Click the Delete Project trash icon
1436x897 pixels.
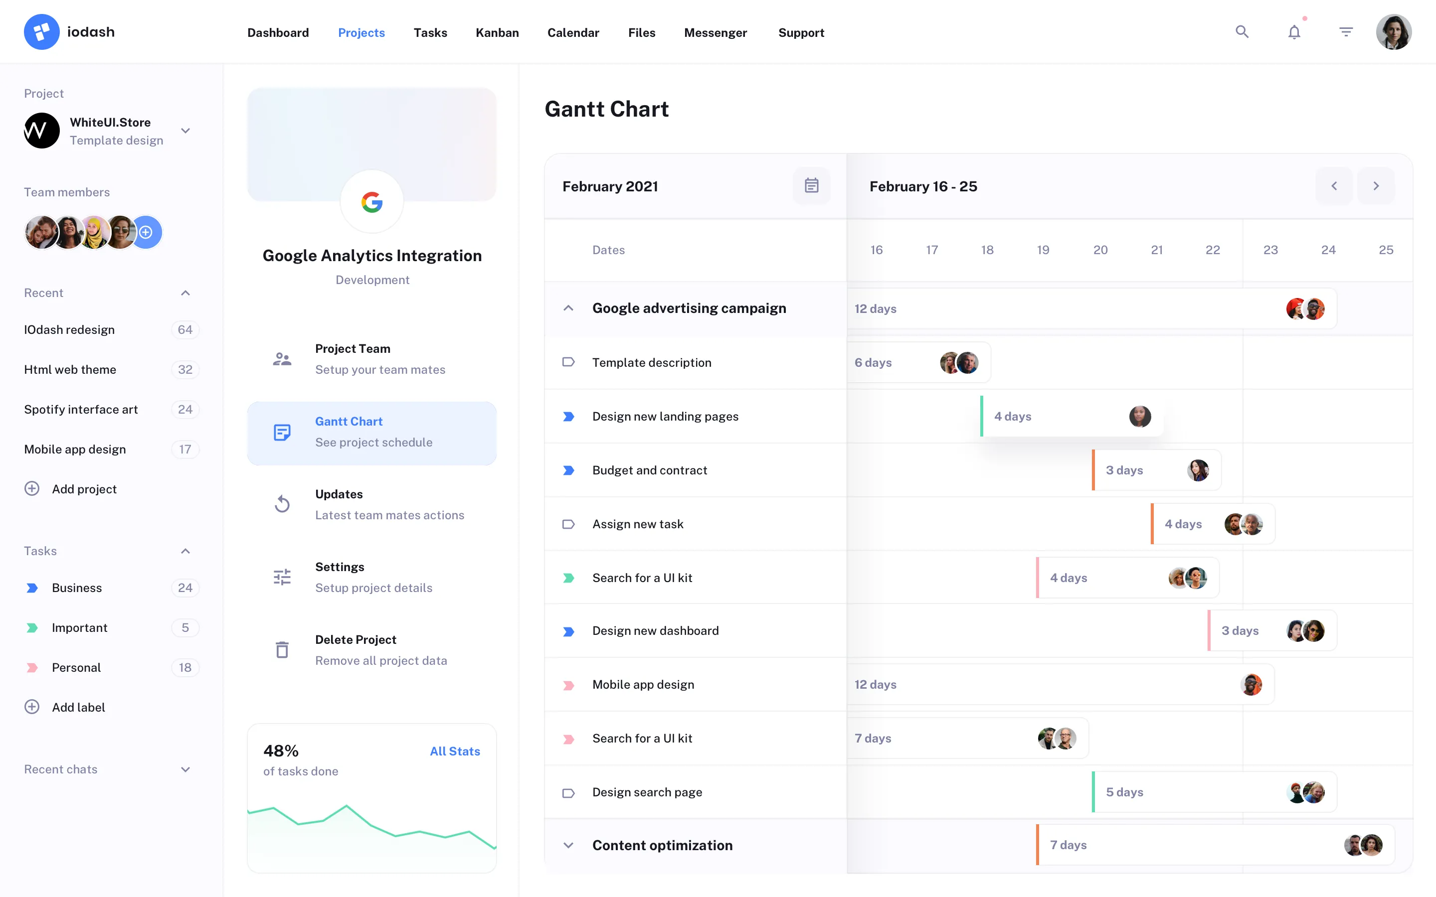[x=282, y=650]
